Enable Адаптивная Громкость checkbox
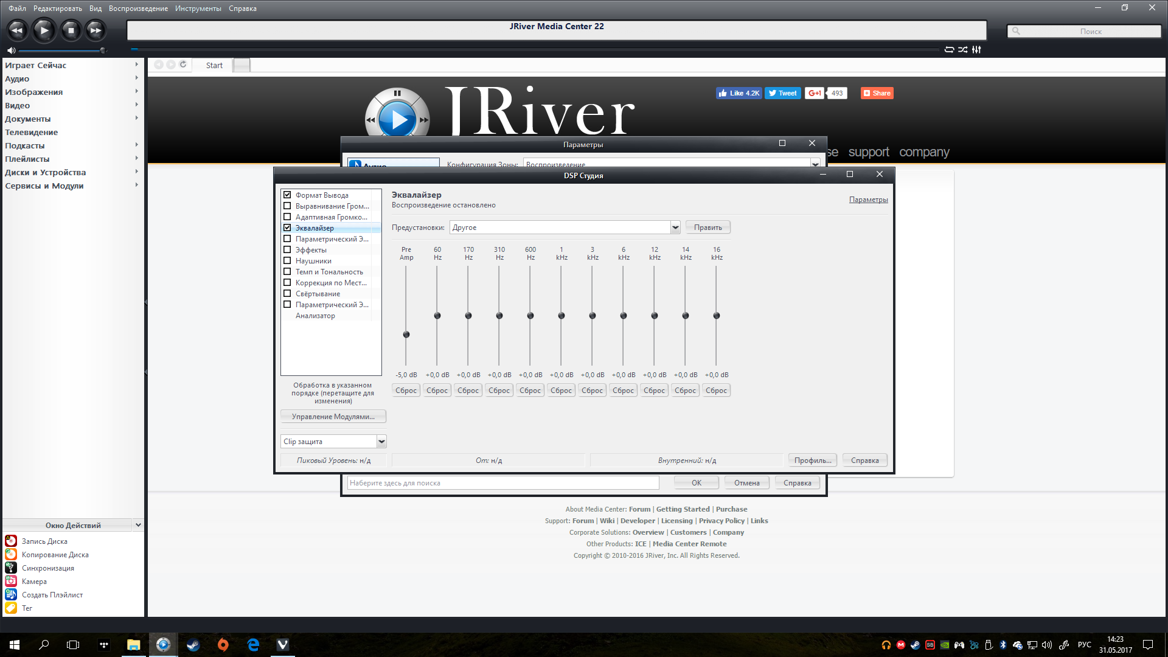This screenshot has height=657, width=1168. point(287,217)
